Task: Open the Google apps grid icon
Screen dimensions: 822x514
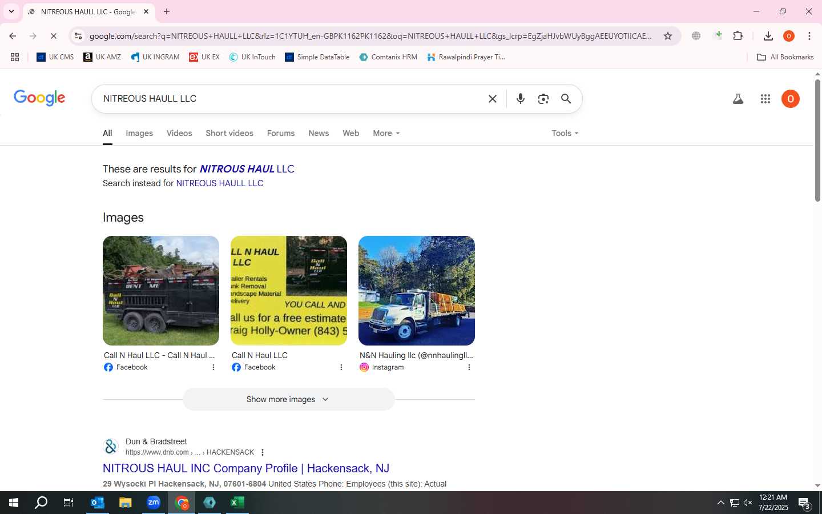Action: 765,99
